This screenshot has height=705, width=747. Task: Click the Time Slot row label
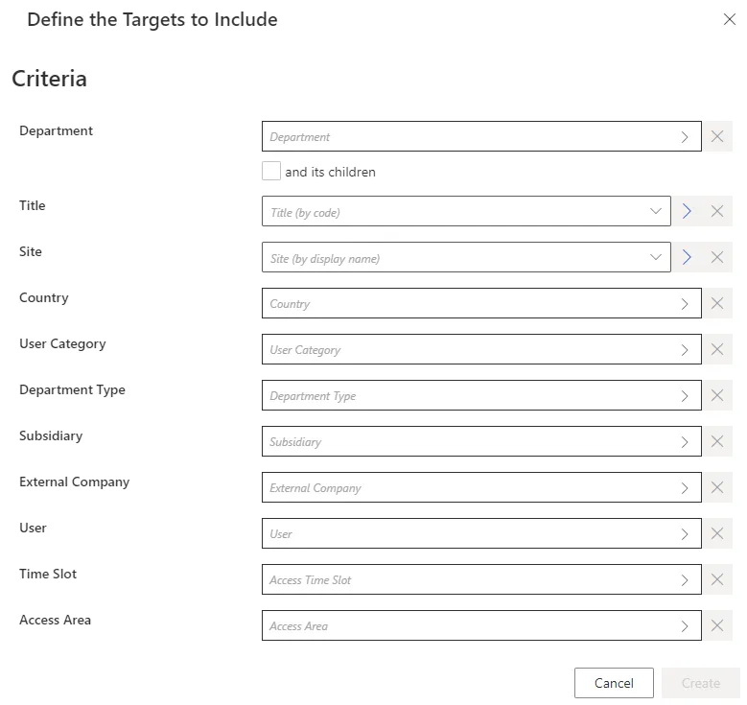[48, 574]
